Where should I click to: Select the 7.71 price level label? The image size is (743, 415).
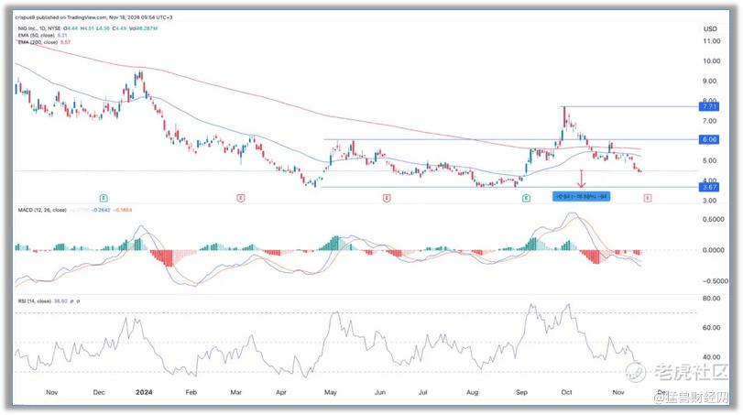(x=709, y=106)
